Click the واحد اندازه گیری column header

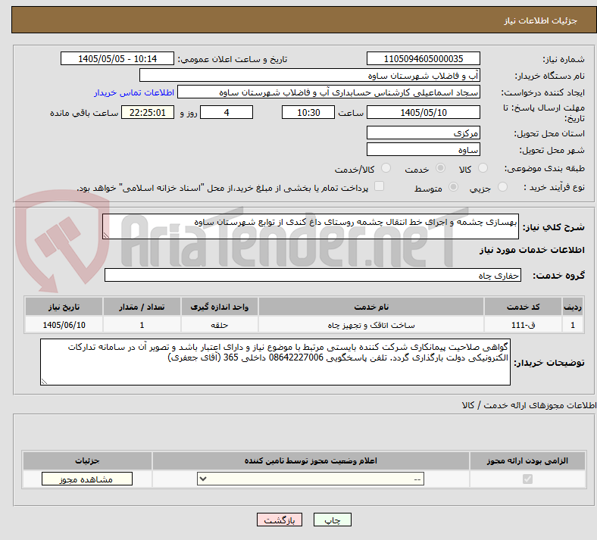[219, 307]
